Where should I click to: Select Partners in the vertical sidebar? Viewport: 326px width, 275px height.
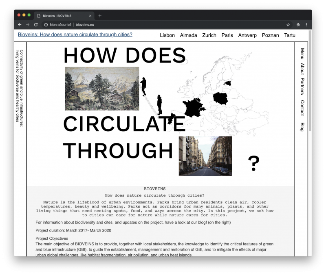(x=302, y=86)
